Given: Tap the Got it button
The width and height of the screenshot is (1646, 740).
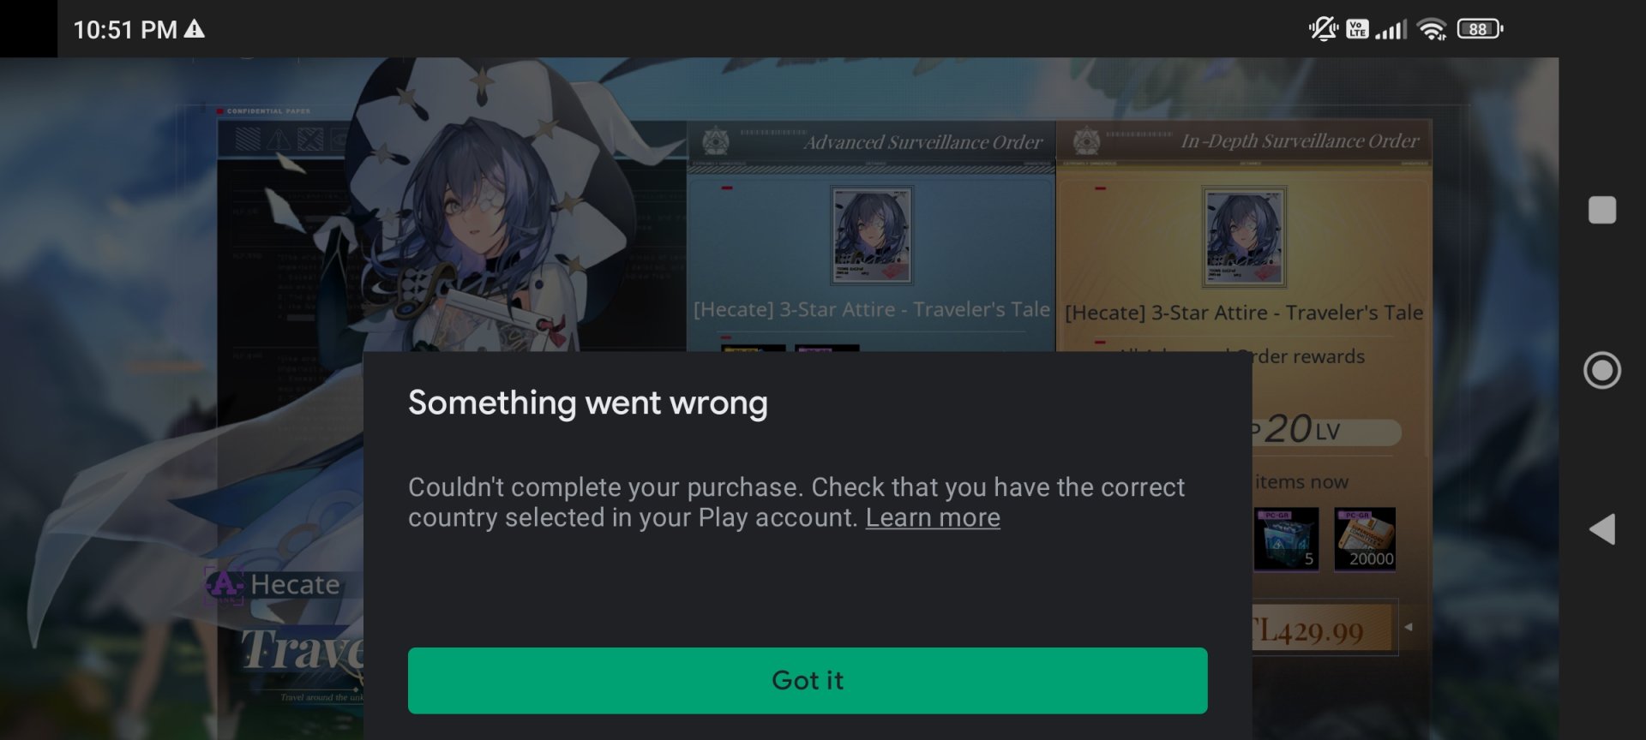Looking at the screenshot, I should pyautogui.click(x=808, y=680).
